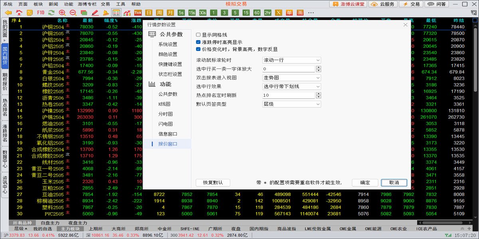
Task: Click the 确定 button
Action: click(x=365, y=182)
